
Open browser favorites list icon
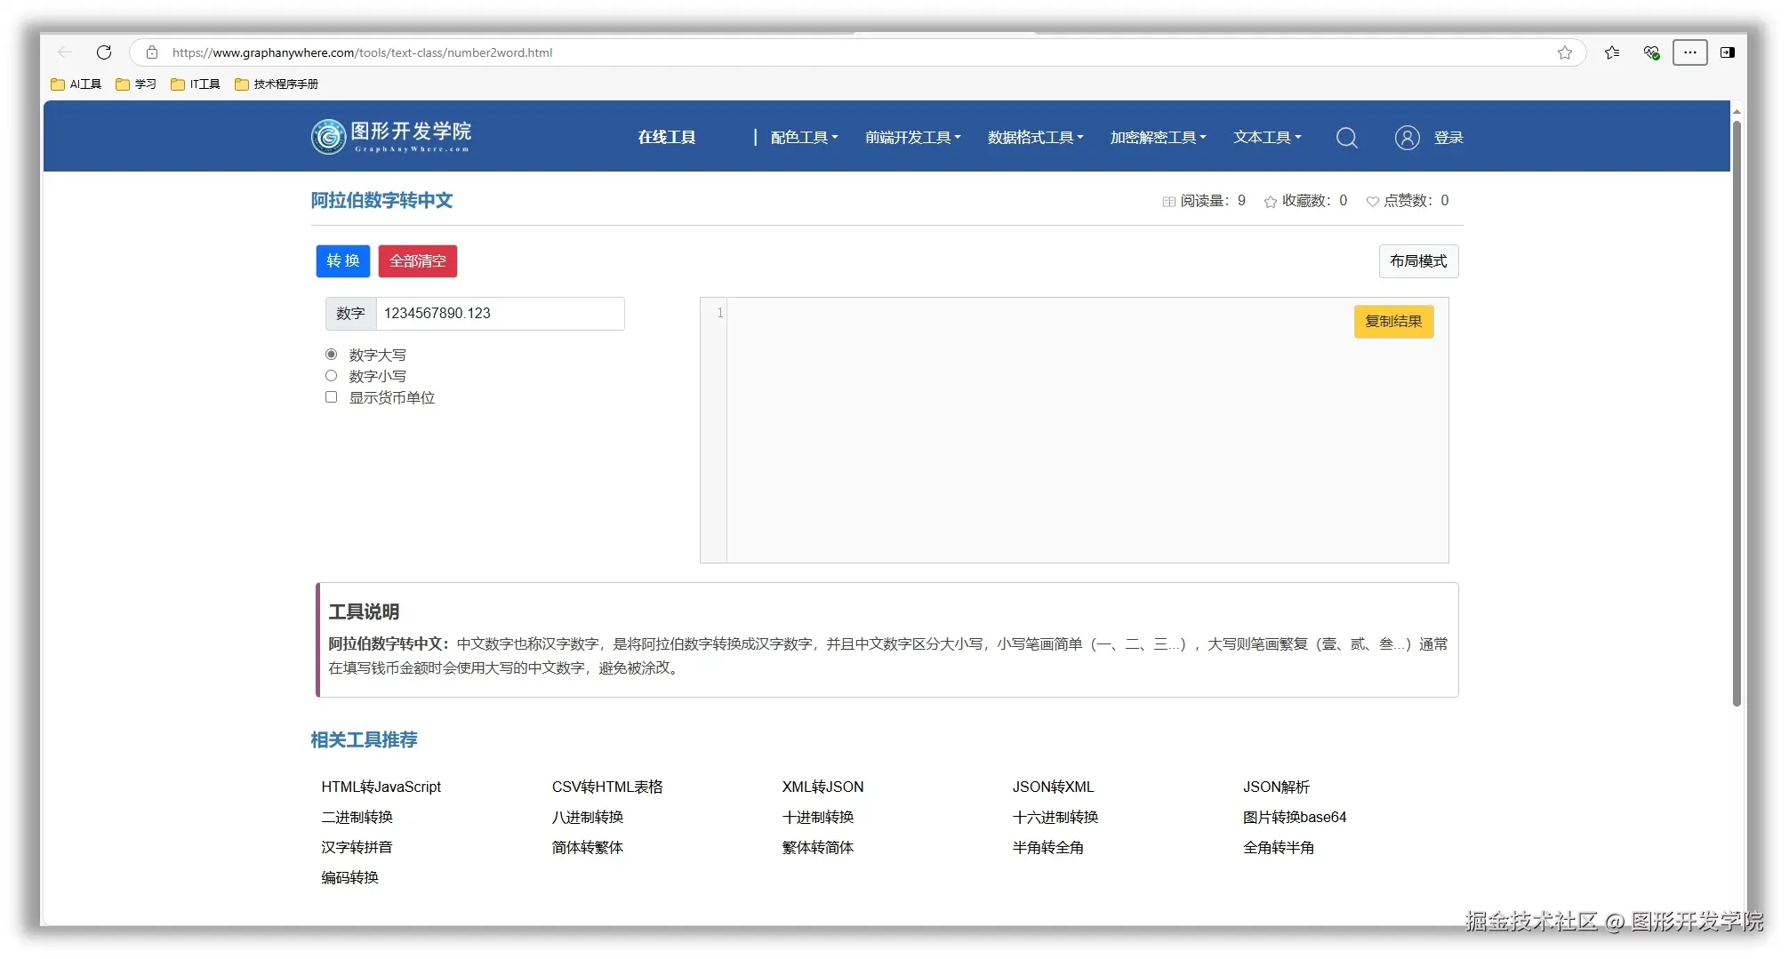pos(1612,52)
